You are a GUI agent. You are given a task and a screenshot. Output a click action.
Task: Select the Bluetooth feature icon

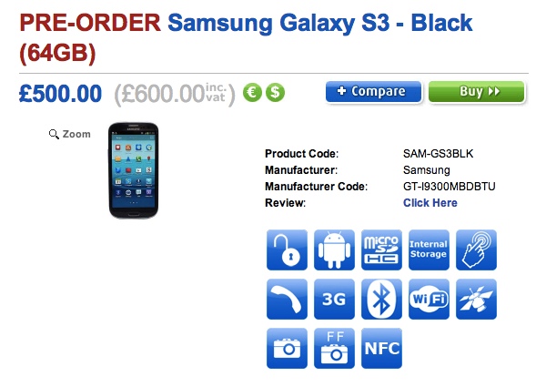[381, 299]
